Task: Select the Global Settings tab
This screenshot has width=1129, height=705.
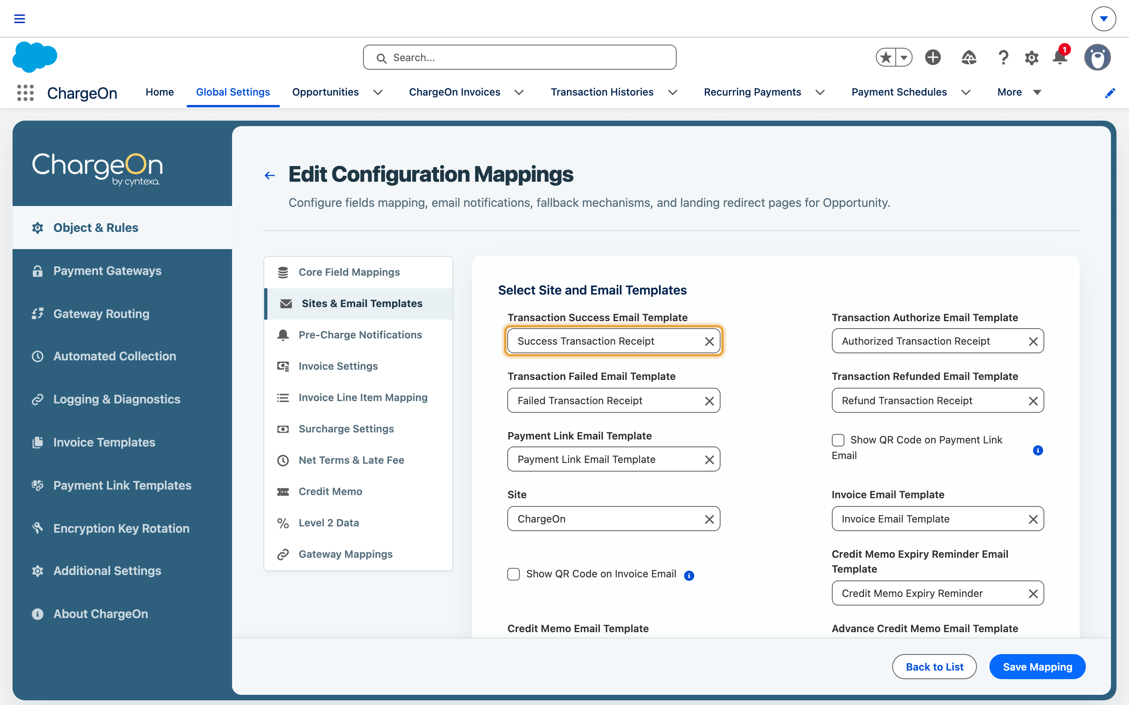Action: click(233, 92)
